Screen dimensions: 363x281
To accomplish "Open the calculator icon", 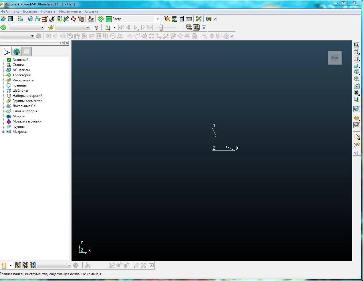I will point(182,19).
